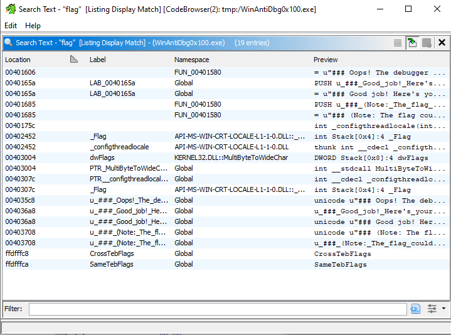Viewport: 451px width, 335px height.
Task: Sort by the Label column header
Action: pos(97,60)
